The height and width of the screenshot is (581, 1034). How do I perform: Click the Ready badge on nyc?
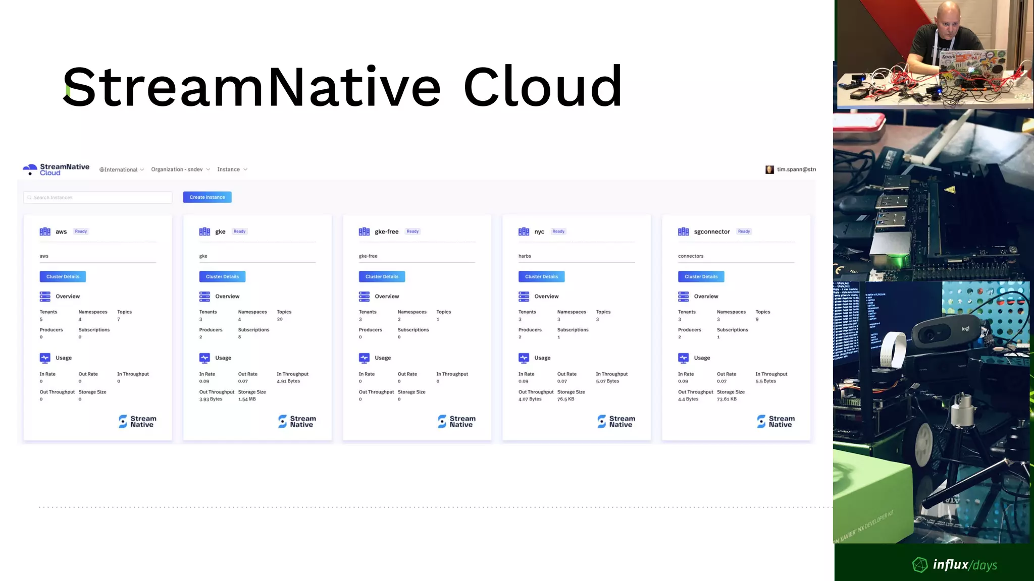click(558, 231)
